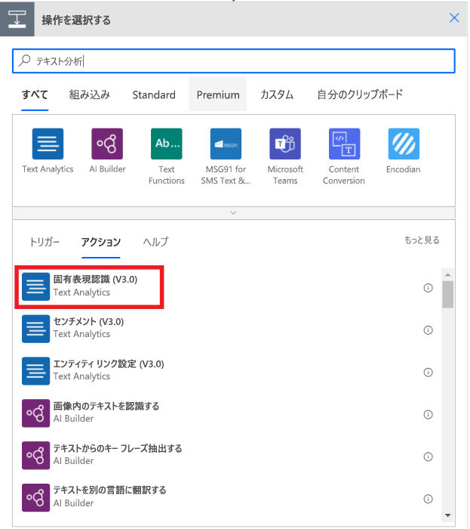Click the search magnifier icon
The height and width of the screenshot is (529, 470).
pyautogui.click(x=24, y=60)
